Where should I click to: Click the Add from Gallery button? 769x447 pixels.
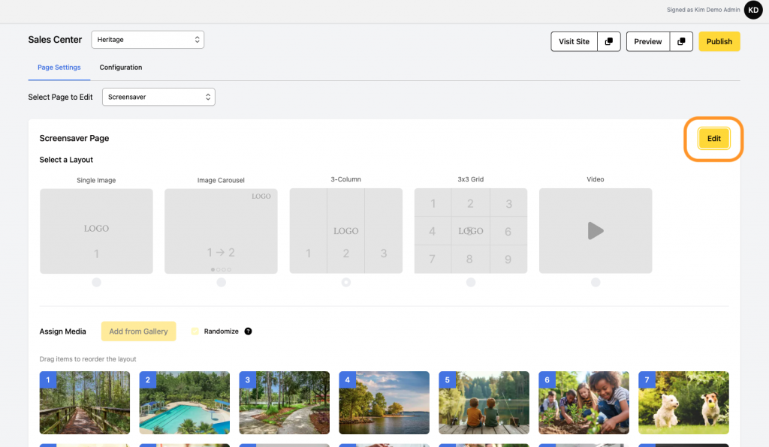[x=138, y=331]
